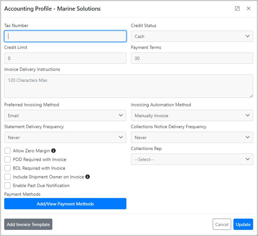The height and width of the screenshot is (236, 258).
Task: Open Statement Delivery Frequency dropdown
Action: pyautogui.click(x=65, y=137)
